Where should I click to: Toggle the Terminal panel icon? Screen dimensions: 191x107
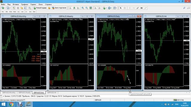click(26, 8)
